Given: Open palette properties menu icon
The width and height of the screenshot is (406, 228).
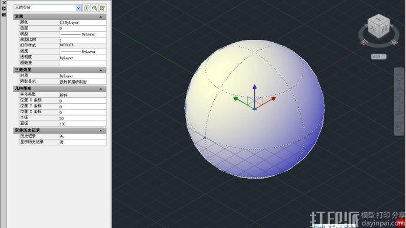Looking at the screenshot, I should pos(4,15).
